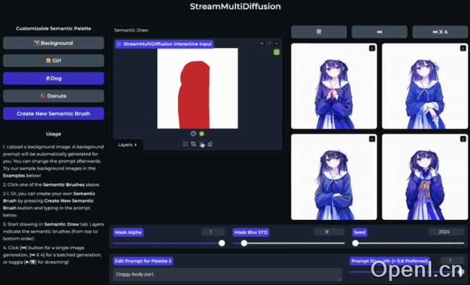Download the top-left generated image
470x285 pixels.
pyautogui.click(x=372, y=48)
